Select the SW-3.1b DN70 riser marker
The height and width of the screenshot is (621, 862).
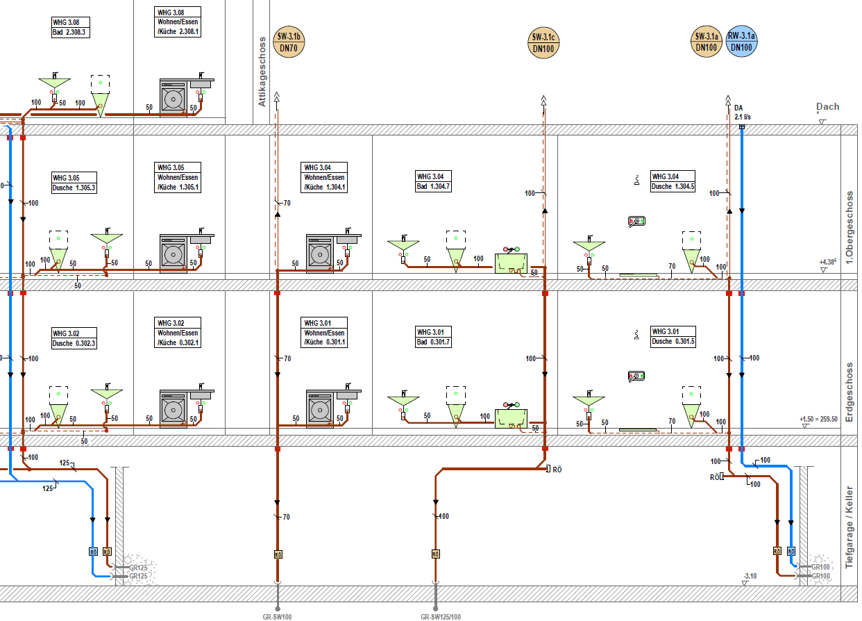289,42
